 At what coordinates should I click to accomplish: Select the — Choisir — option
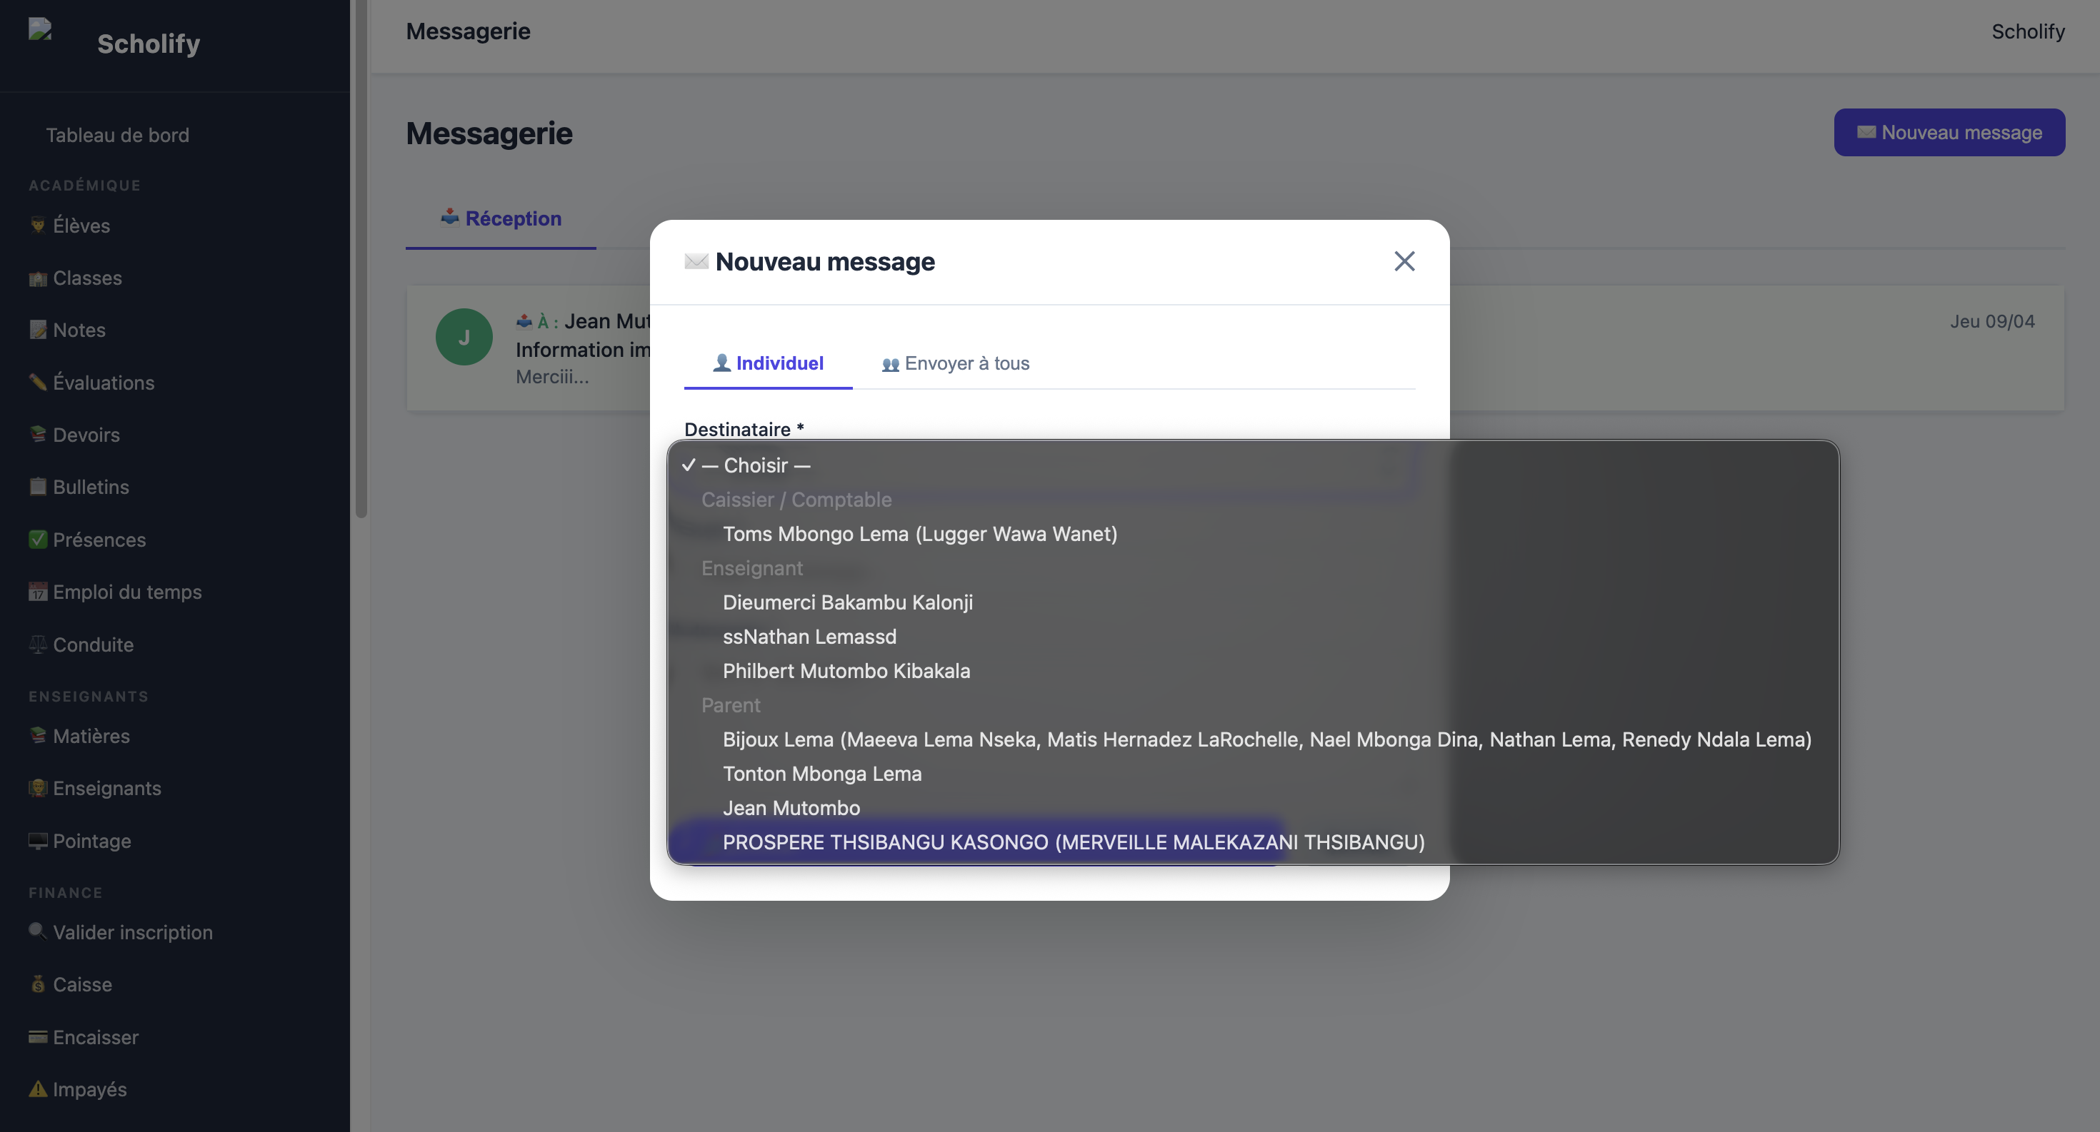(1253, 466)
